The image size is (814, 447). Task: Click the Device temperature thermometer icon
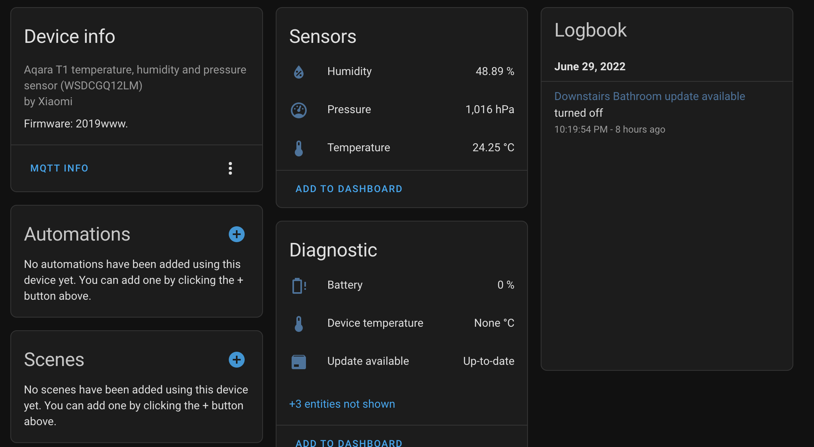click(298, 324)
